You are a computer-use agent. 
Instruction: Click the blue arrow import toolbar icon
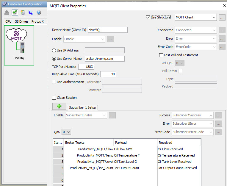point(31,12)
